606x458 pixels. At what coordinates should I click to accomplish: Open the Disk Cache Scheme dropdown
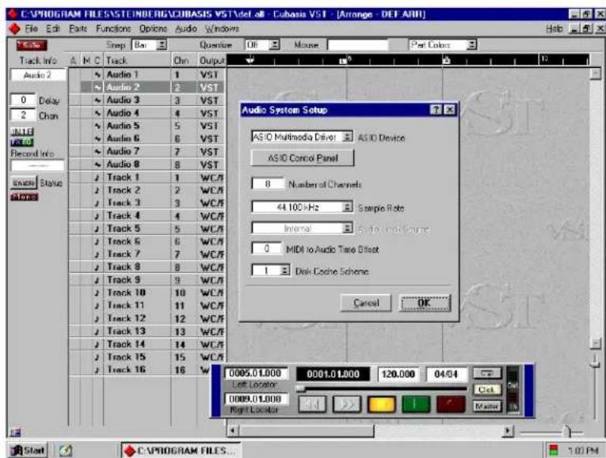[x=284, y=271]
